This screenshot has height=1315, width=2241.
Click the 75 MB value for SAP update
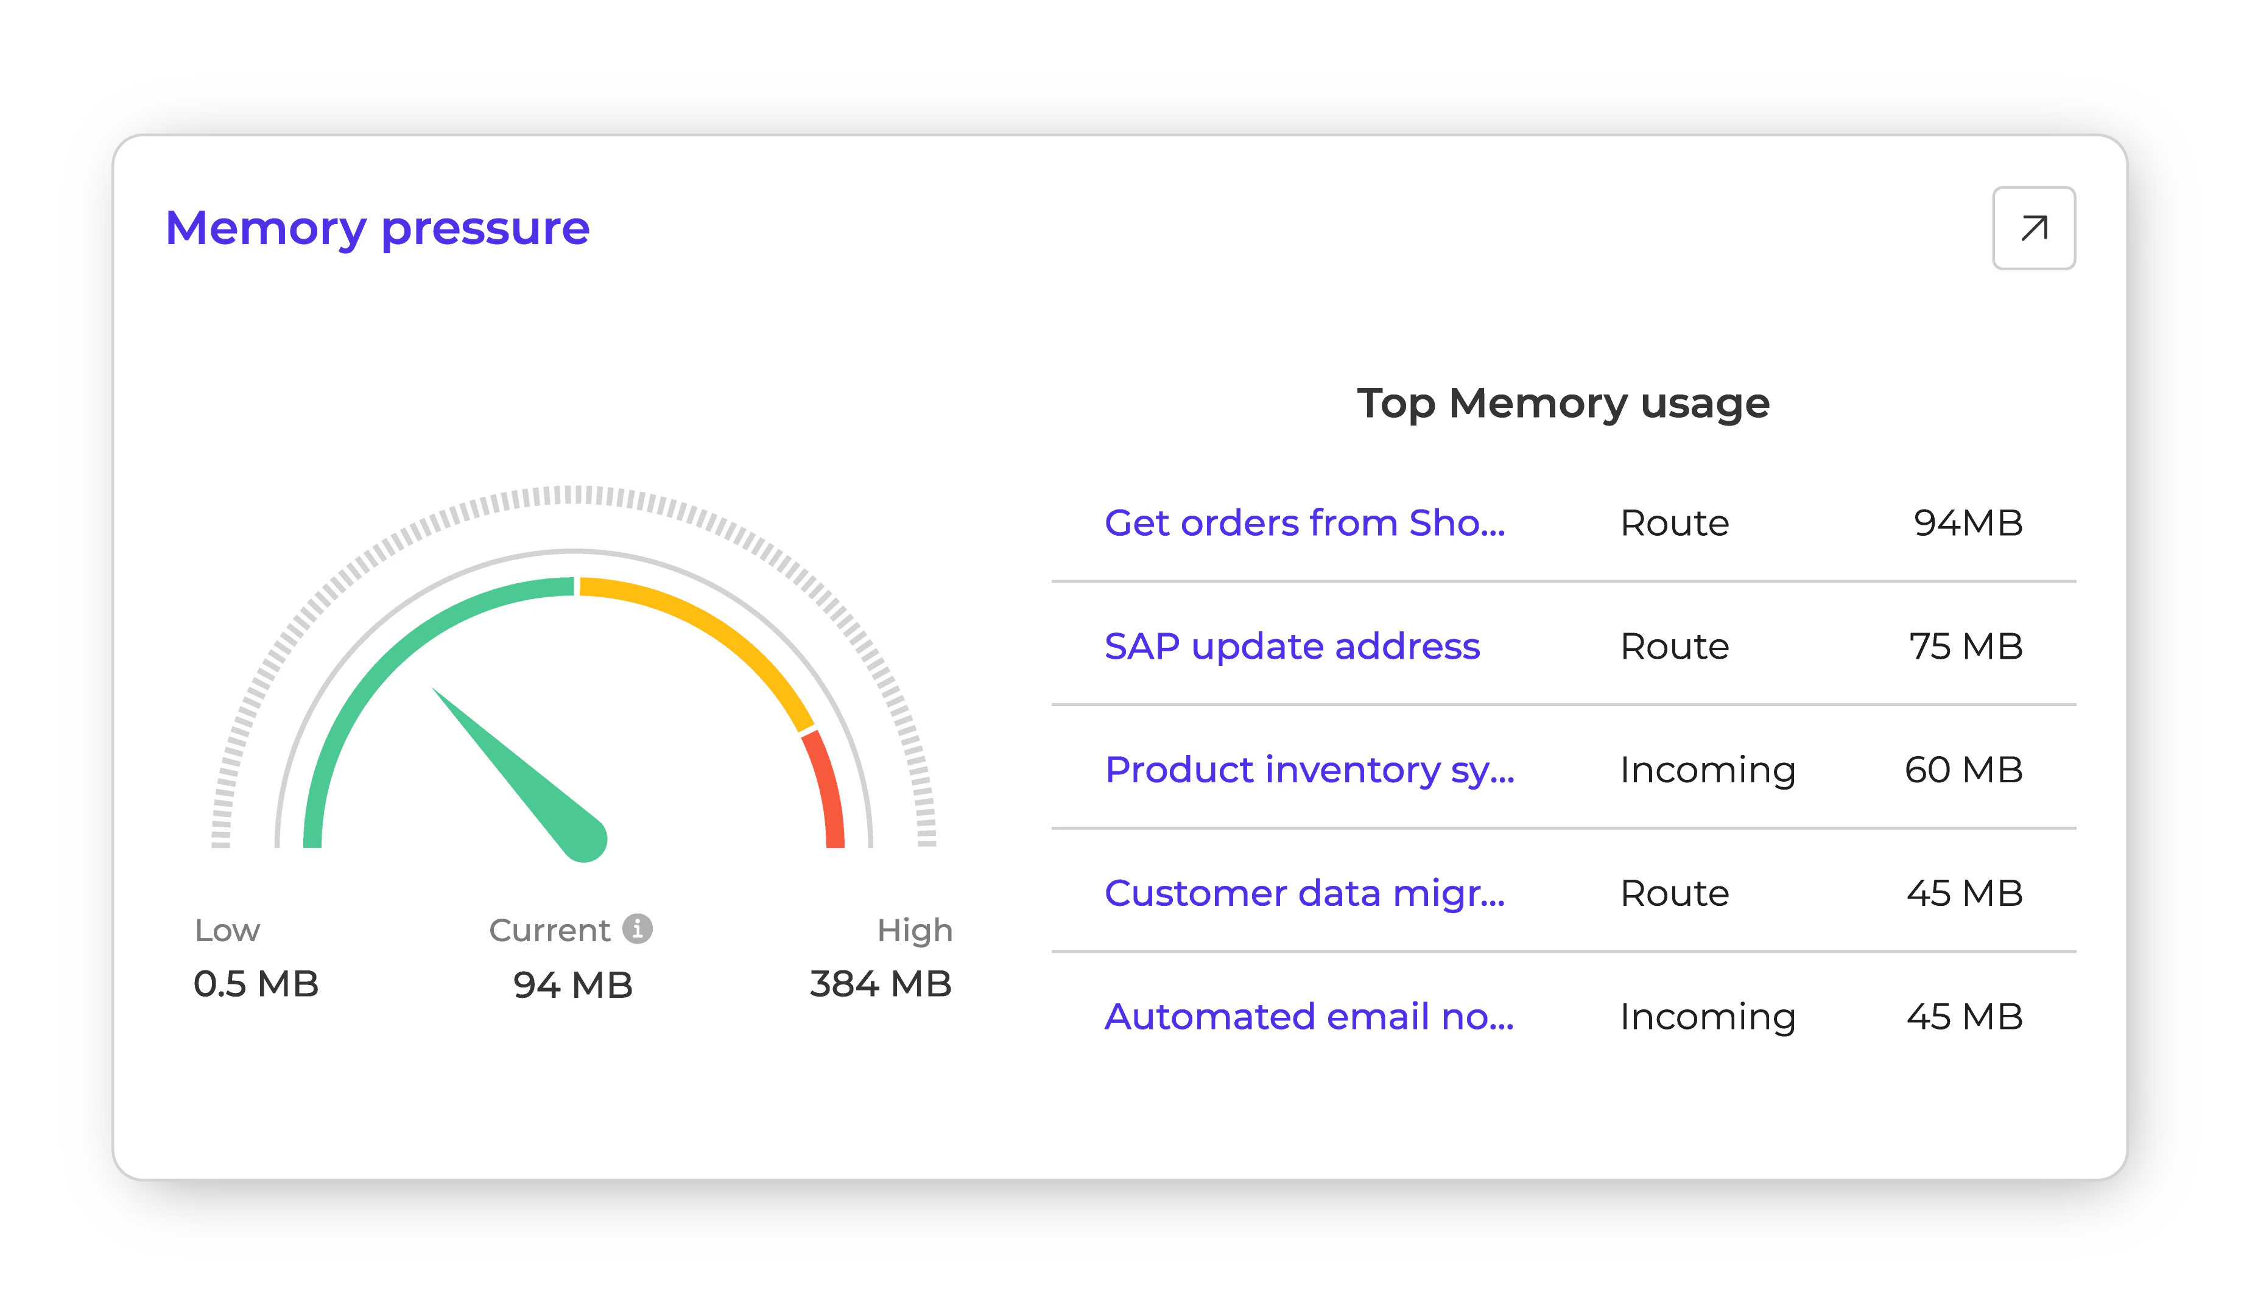(x=1965, y=647)
